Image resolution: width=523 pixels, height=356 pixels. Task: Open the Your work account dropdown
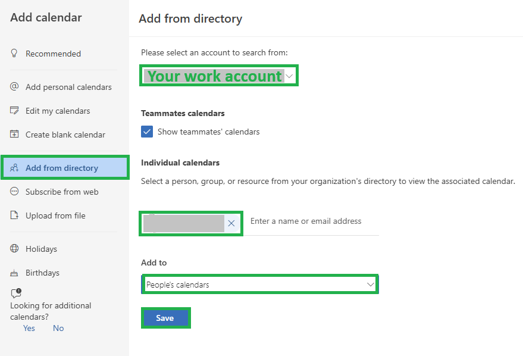tap(219, 76)
